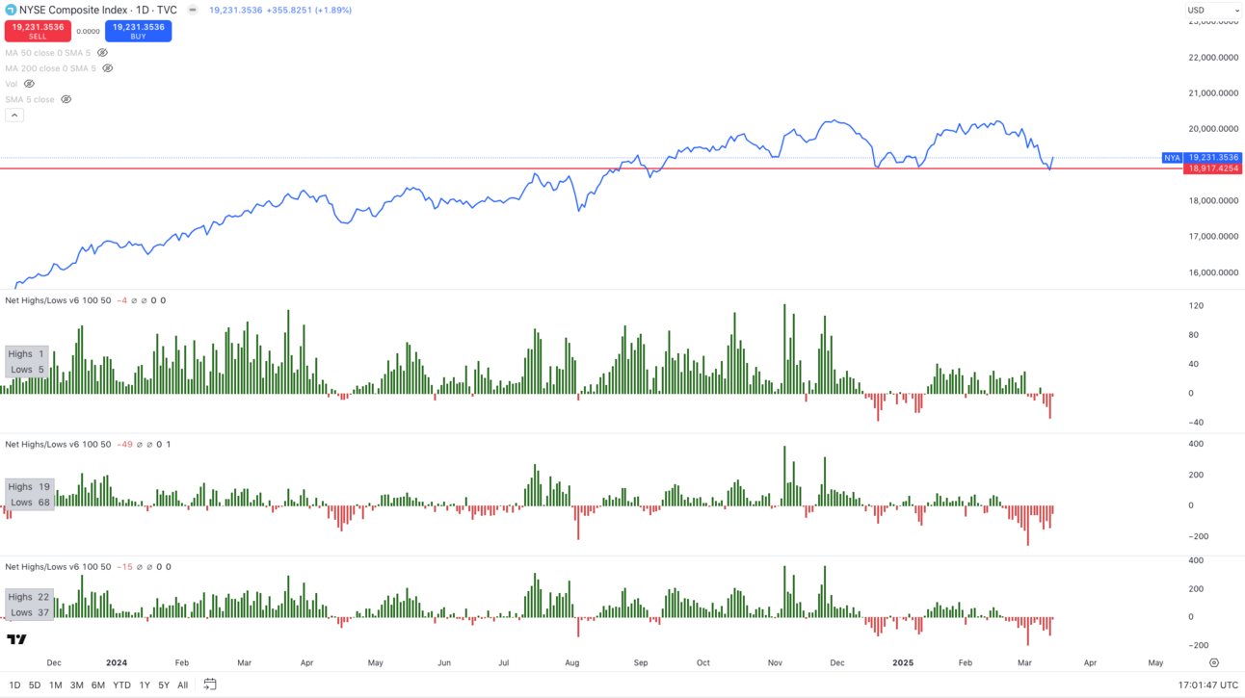Select the MA 50 close legend text
The width and height of the screenshot is (1245, 698).
48,53
